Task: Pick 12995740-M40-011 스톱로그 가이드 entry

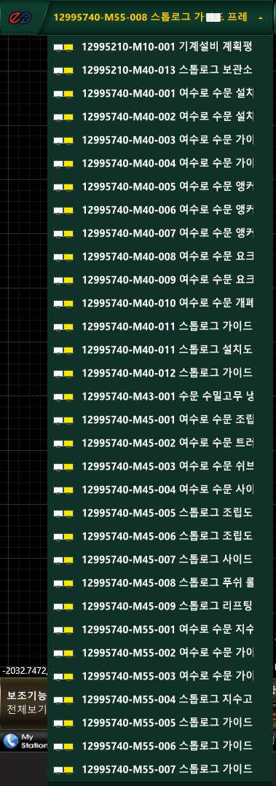Action: [x=159, y=327]
